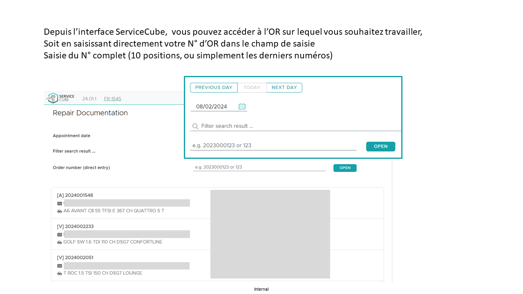The height and width of the screenshot is (294, 523).
Task: Click the car icon beside A6 AVANT
Action: [60, 211]
